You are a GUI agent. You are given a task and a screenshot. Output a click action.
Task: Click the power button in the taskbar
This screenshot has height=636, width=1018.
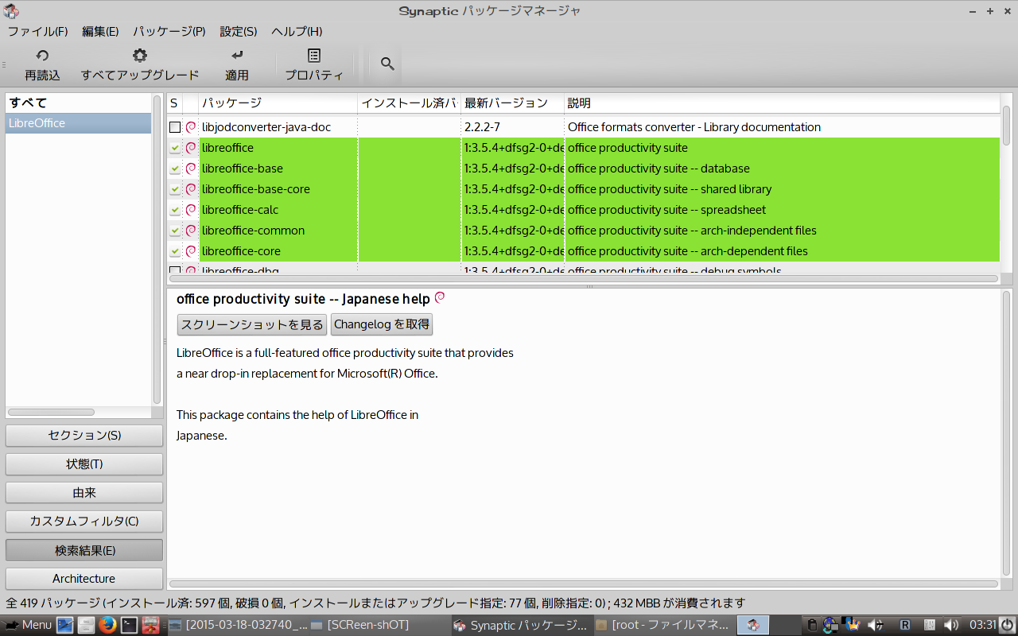(1008, 625)
